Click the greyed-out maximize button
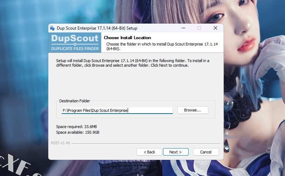This screenshot has width=285, height=176. (199, 28)
